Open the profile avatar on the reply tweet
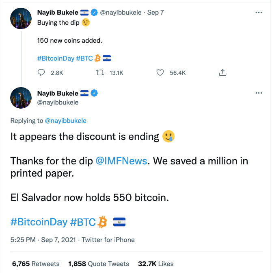Image resolution: width=272 pixels, height=273 pixels. click(21, 98)
